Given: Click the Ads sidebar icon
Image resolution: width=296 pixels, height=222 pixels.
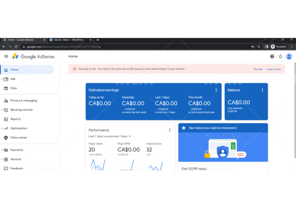Looking at the screenshot, I should [x=6, y=79].
